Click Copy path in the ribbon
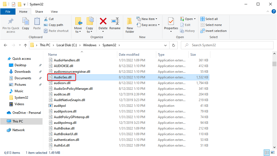This screenshot has height=156, width=277. click(54, 25)
